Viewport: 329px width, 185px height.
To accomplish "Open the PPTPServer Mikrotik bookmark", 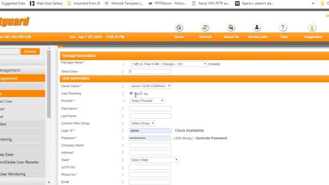I will pyautogui.click(x=167, y=4).
